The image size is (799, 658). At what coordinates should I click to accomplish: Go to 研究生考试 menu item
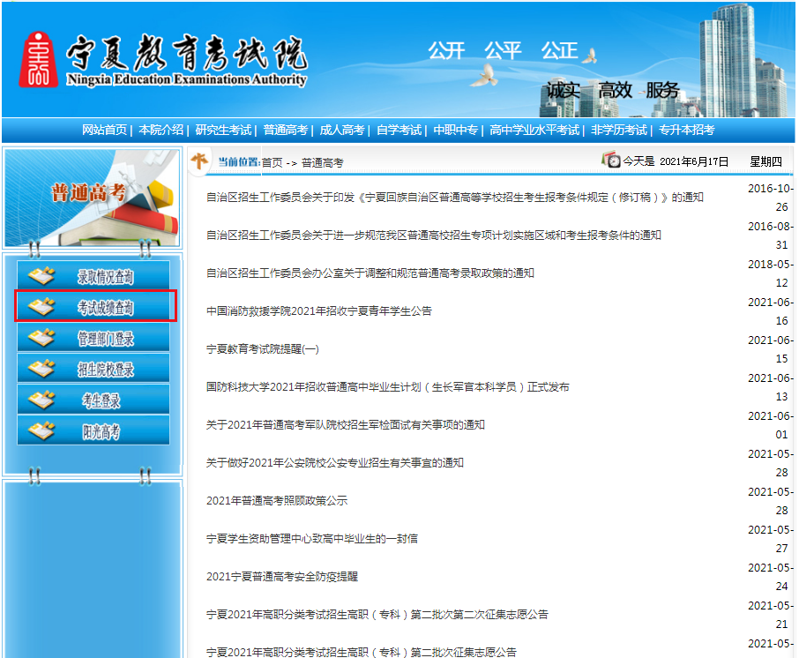tap(223, 130)
